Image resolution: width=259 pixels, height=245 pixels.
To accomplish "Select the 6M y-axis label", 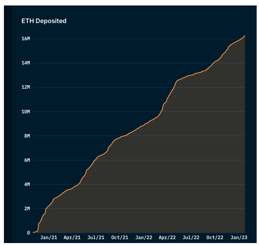I will tap(27, 160).
